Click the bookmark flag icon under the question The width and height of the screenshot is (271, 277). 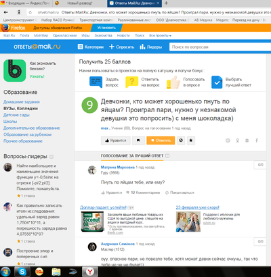click(138, 141)
